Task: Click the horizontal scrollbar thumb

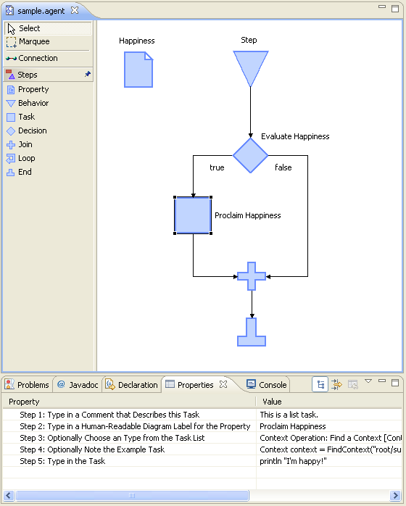Action: click(x=132, y=495)
